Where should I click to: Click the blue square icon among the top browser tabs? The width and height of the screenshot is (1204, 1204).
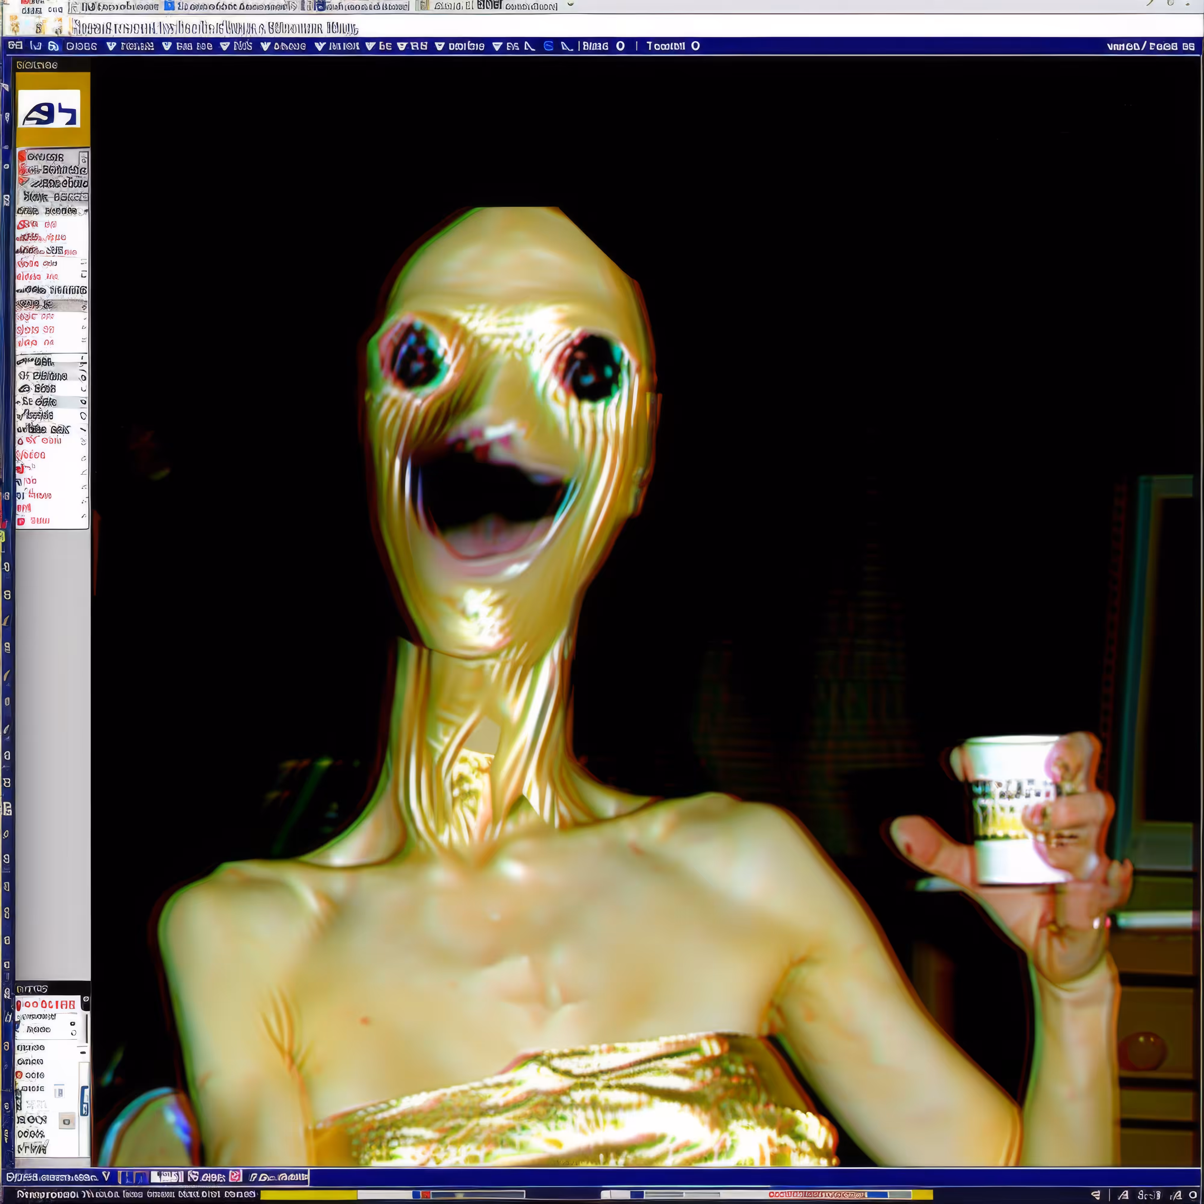(x=169, y=6)
